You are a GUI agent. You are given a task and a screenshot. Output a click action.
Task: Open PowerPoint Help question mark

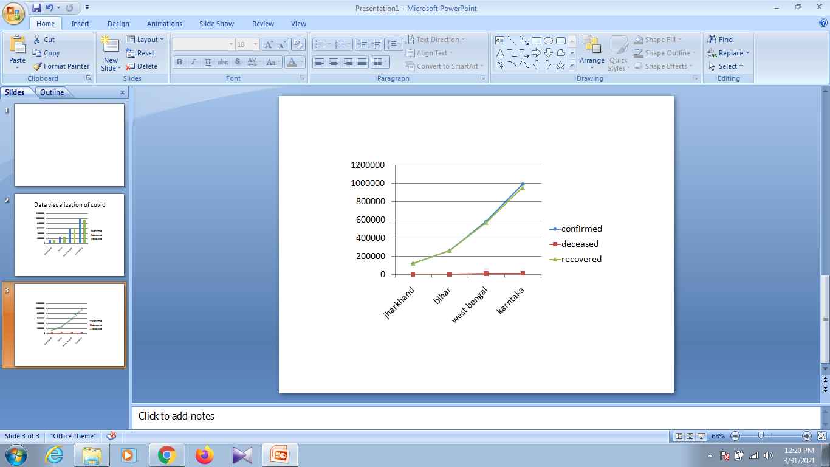[823, 22]
